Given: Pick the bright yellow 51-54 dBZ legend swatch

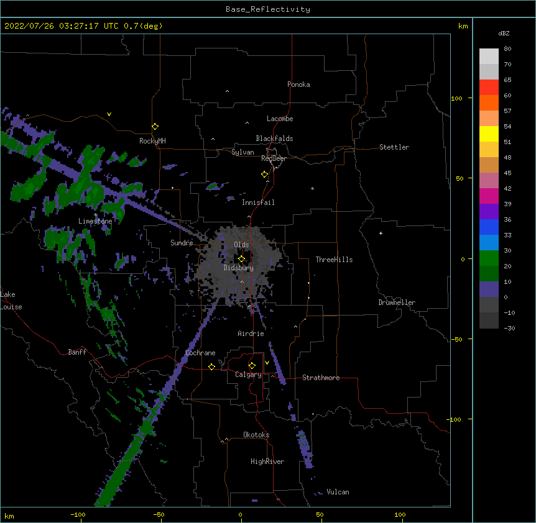Looking at the screenshot, I should pos(489,134).
